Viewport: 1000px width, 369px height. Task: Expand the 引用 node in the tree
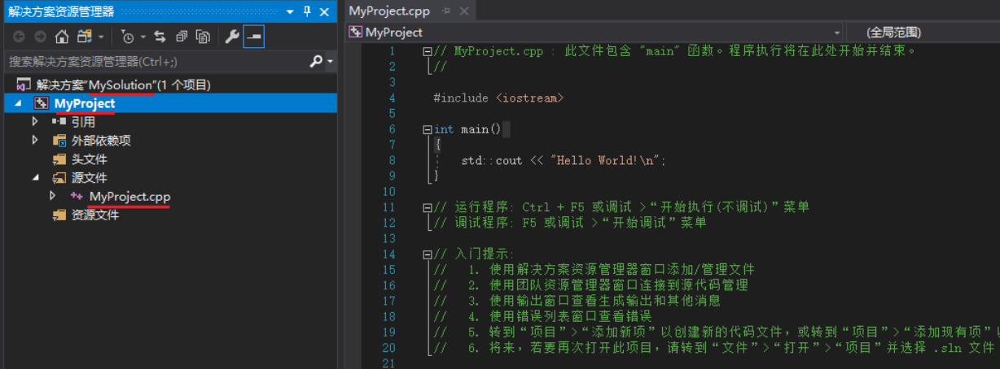(x=35, y=122)
